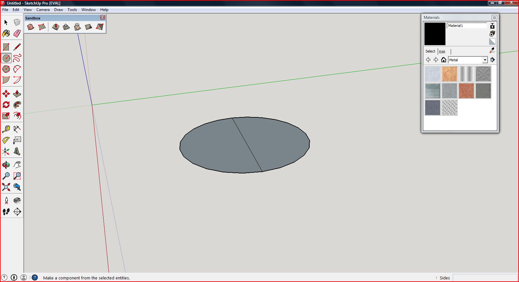This screenshot has height=282, width=519.
Task: Pick the Axes tool
Action: [x=6, y=151]
